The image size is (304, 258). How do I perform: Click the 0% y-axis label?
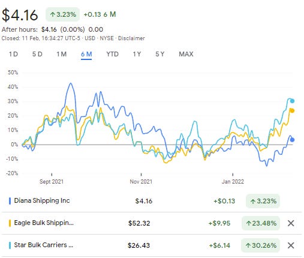click(x=14, y=144)
